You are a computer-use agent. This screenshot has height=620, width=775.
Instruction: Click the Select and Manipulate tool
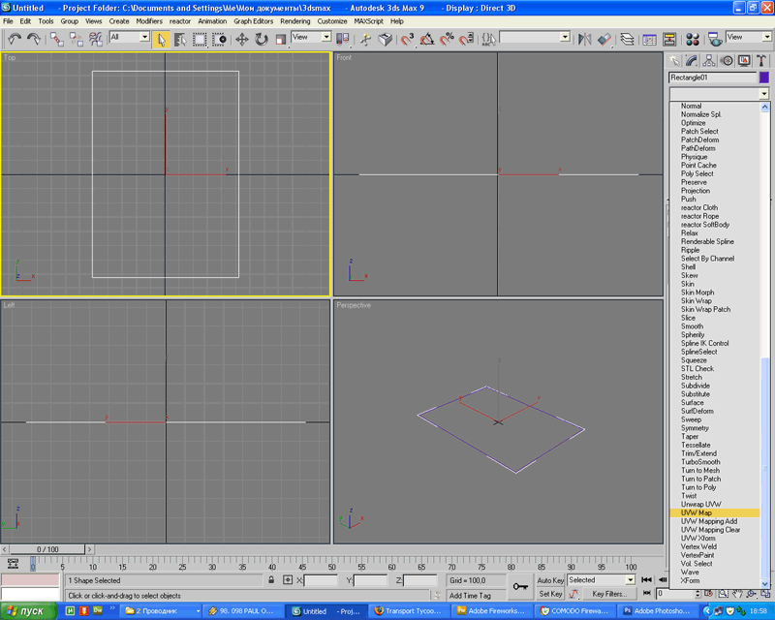[x=366, y=40]
